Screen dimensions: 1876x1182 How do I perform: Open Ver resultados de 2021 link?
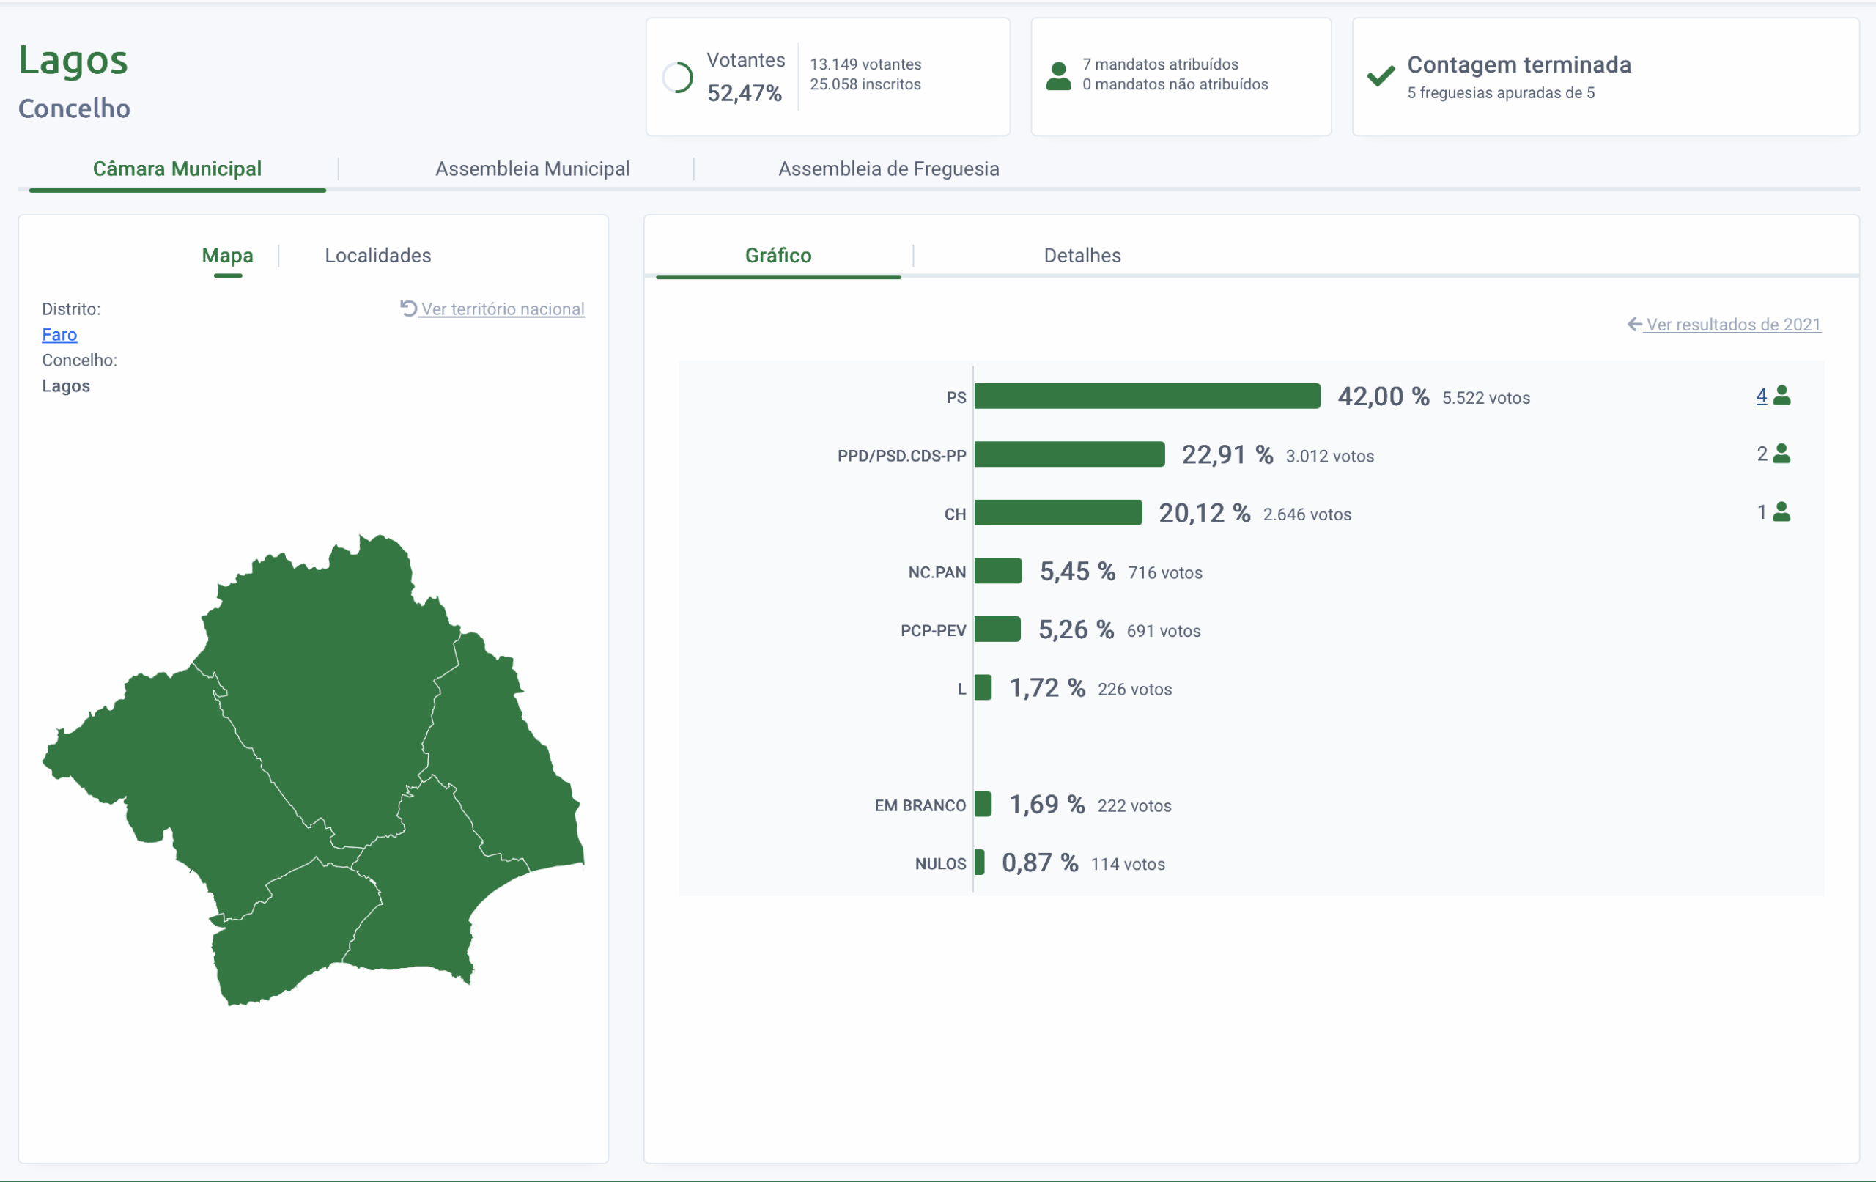point(1732,325)
